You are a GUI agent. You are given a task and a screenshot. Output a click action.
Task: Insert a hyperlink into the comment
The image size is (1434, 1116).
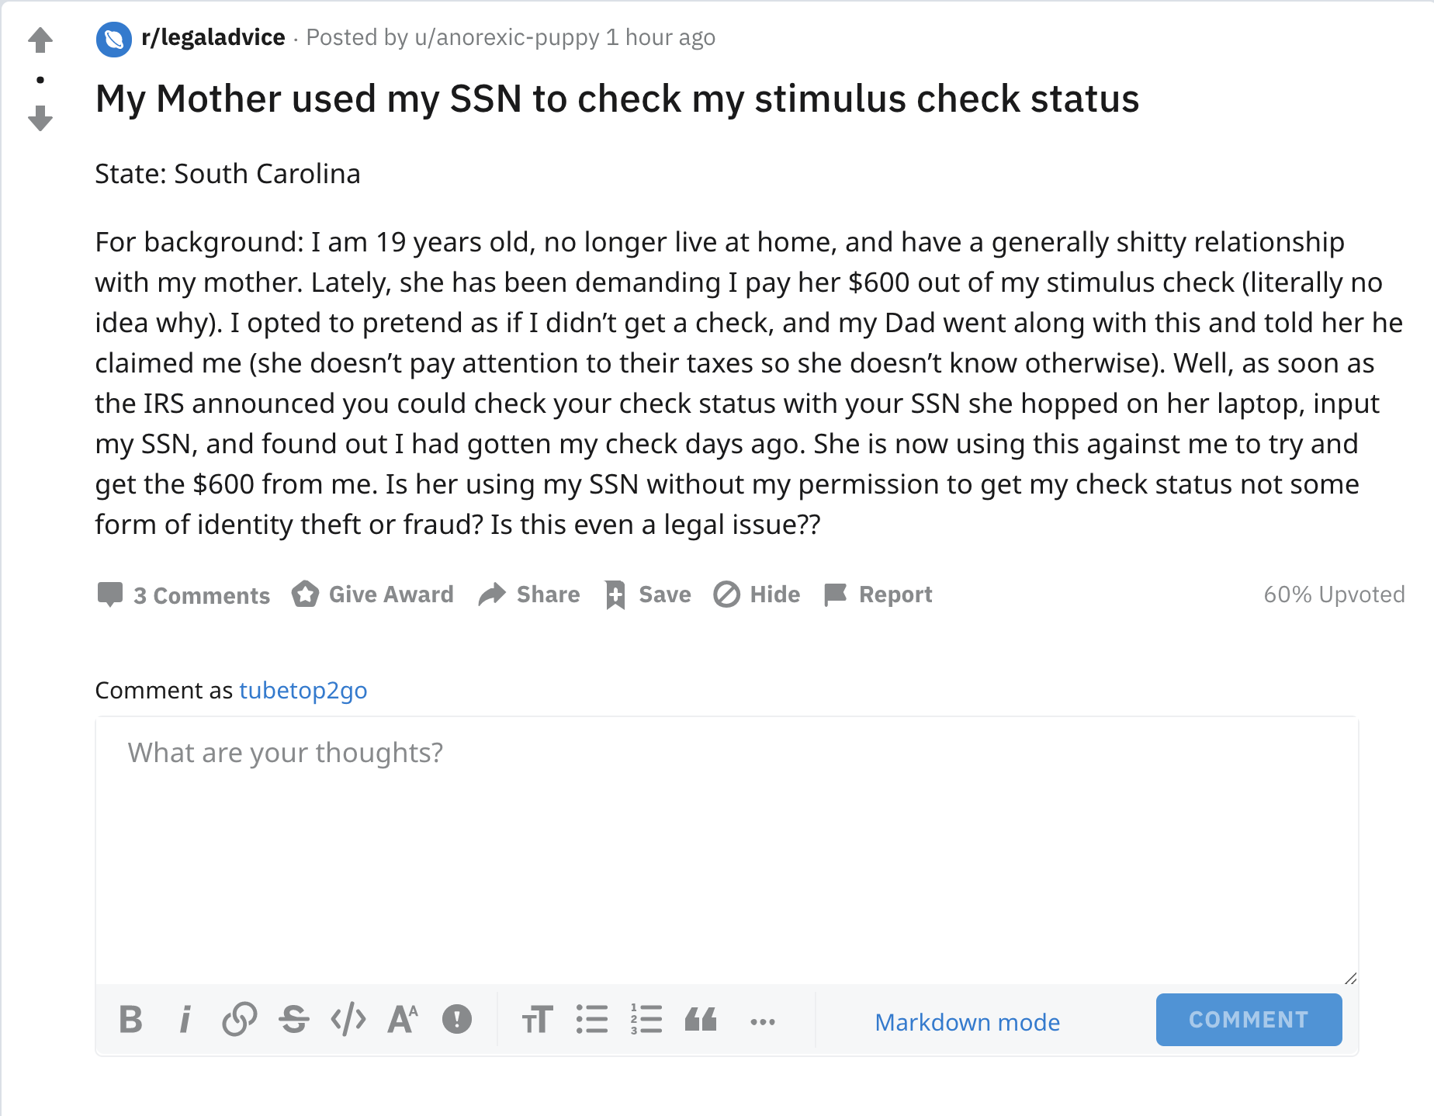[x=239, y=1020]
